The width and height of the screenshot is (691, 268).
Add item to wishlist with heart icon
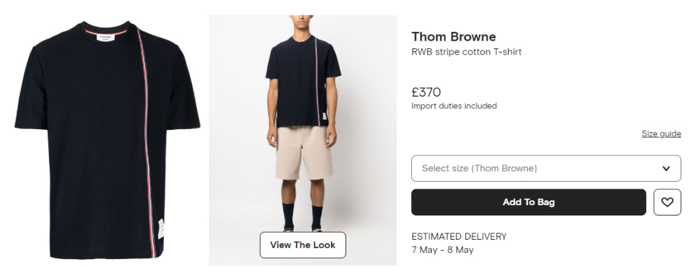coord(667,202)
